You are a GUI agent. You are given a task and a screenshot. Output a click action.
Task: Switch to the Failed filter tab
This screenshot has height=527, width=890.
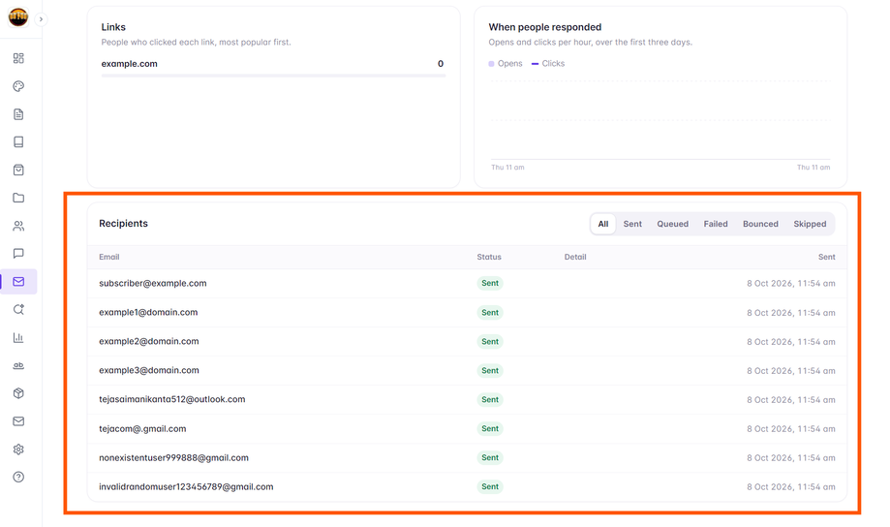(x=715, y=224)
